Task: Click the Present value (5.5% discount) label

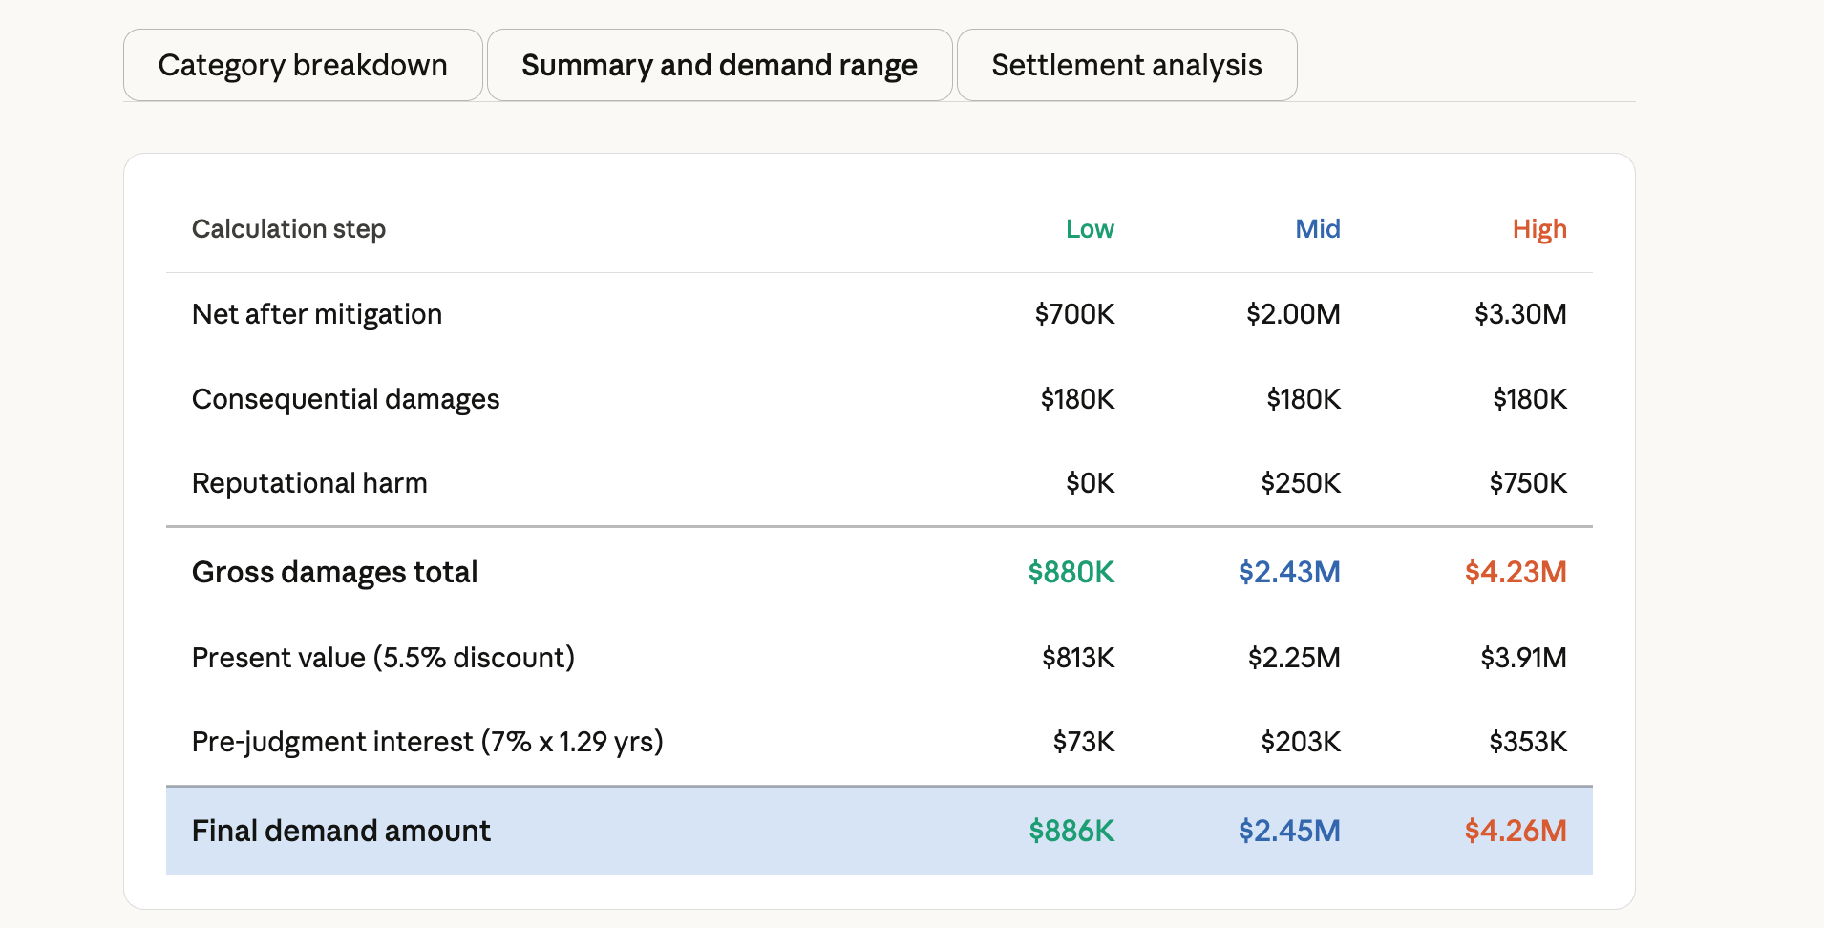Action: (383, 658)
